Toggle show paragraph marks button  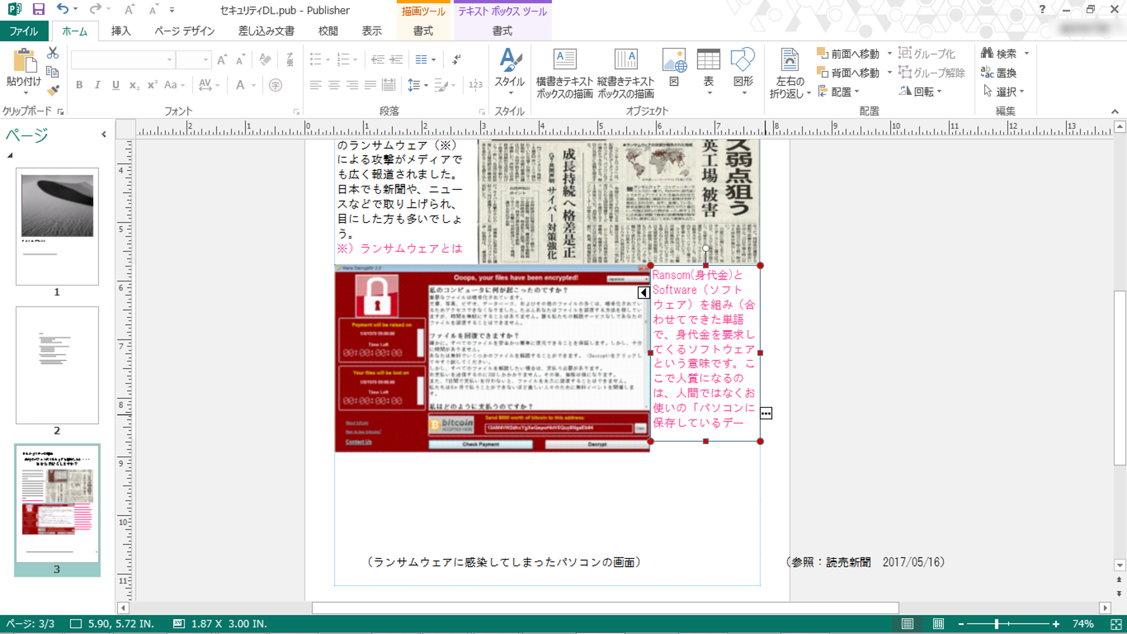point(456,60)
